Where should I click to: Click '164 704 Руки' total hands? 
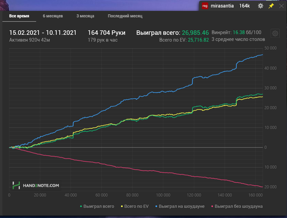(x=107, y=33)
